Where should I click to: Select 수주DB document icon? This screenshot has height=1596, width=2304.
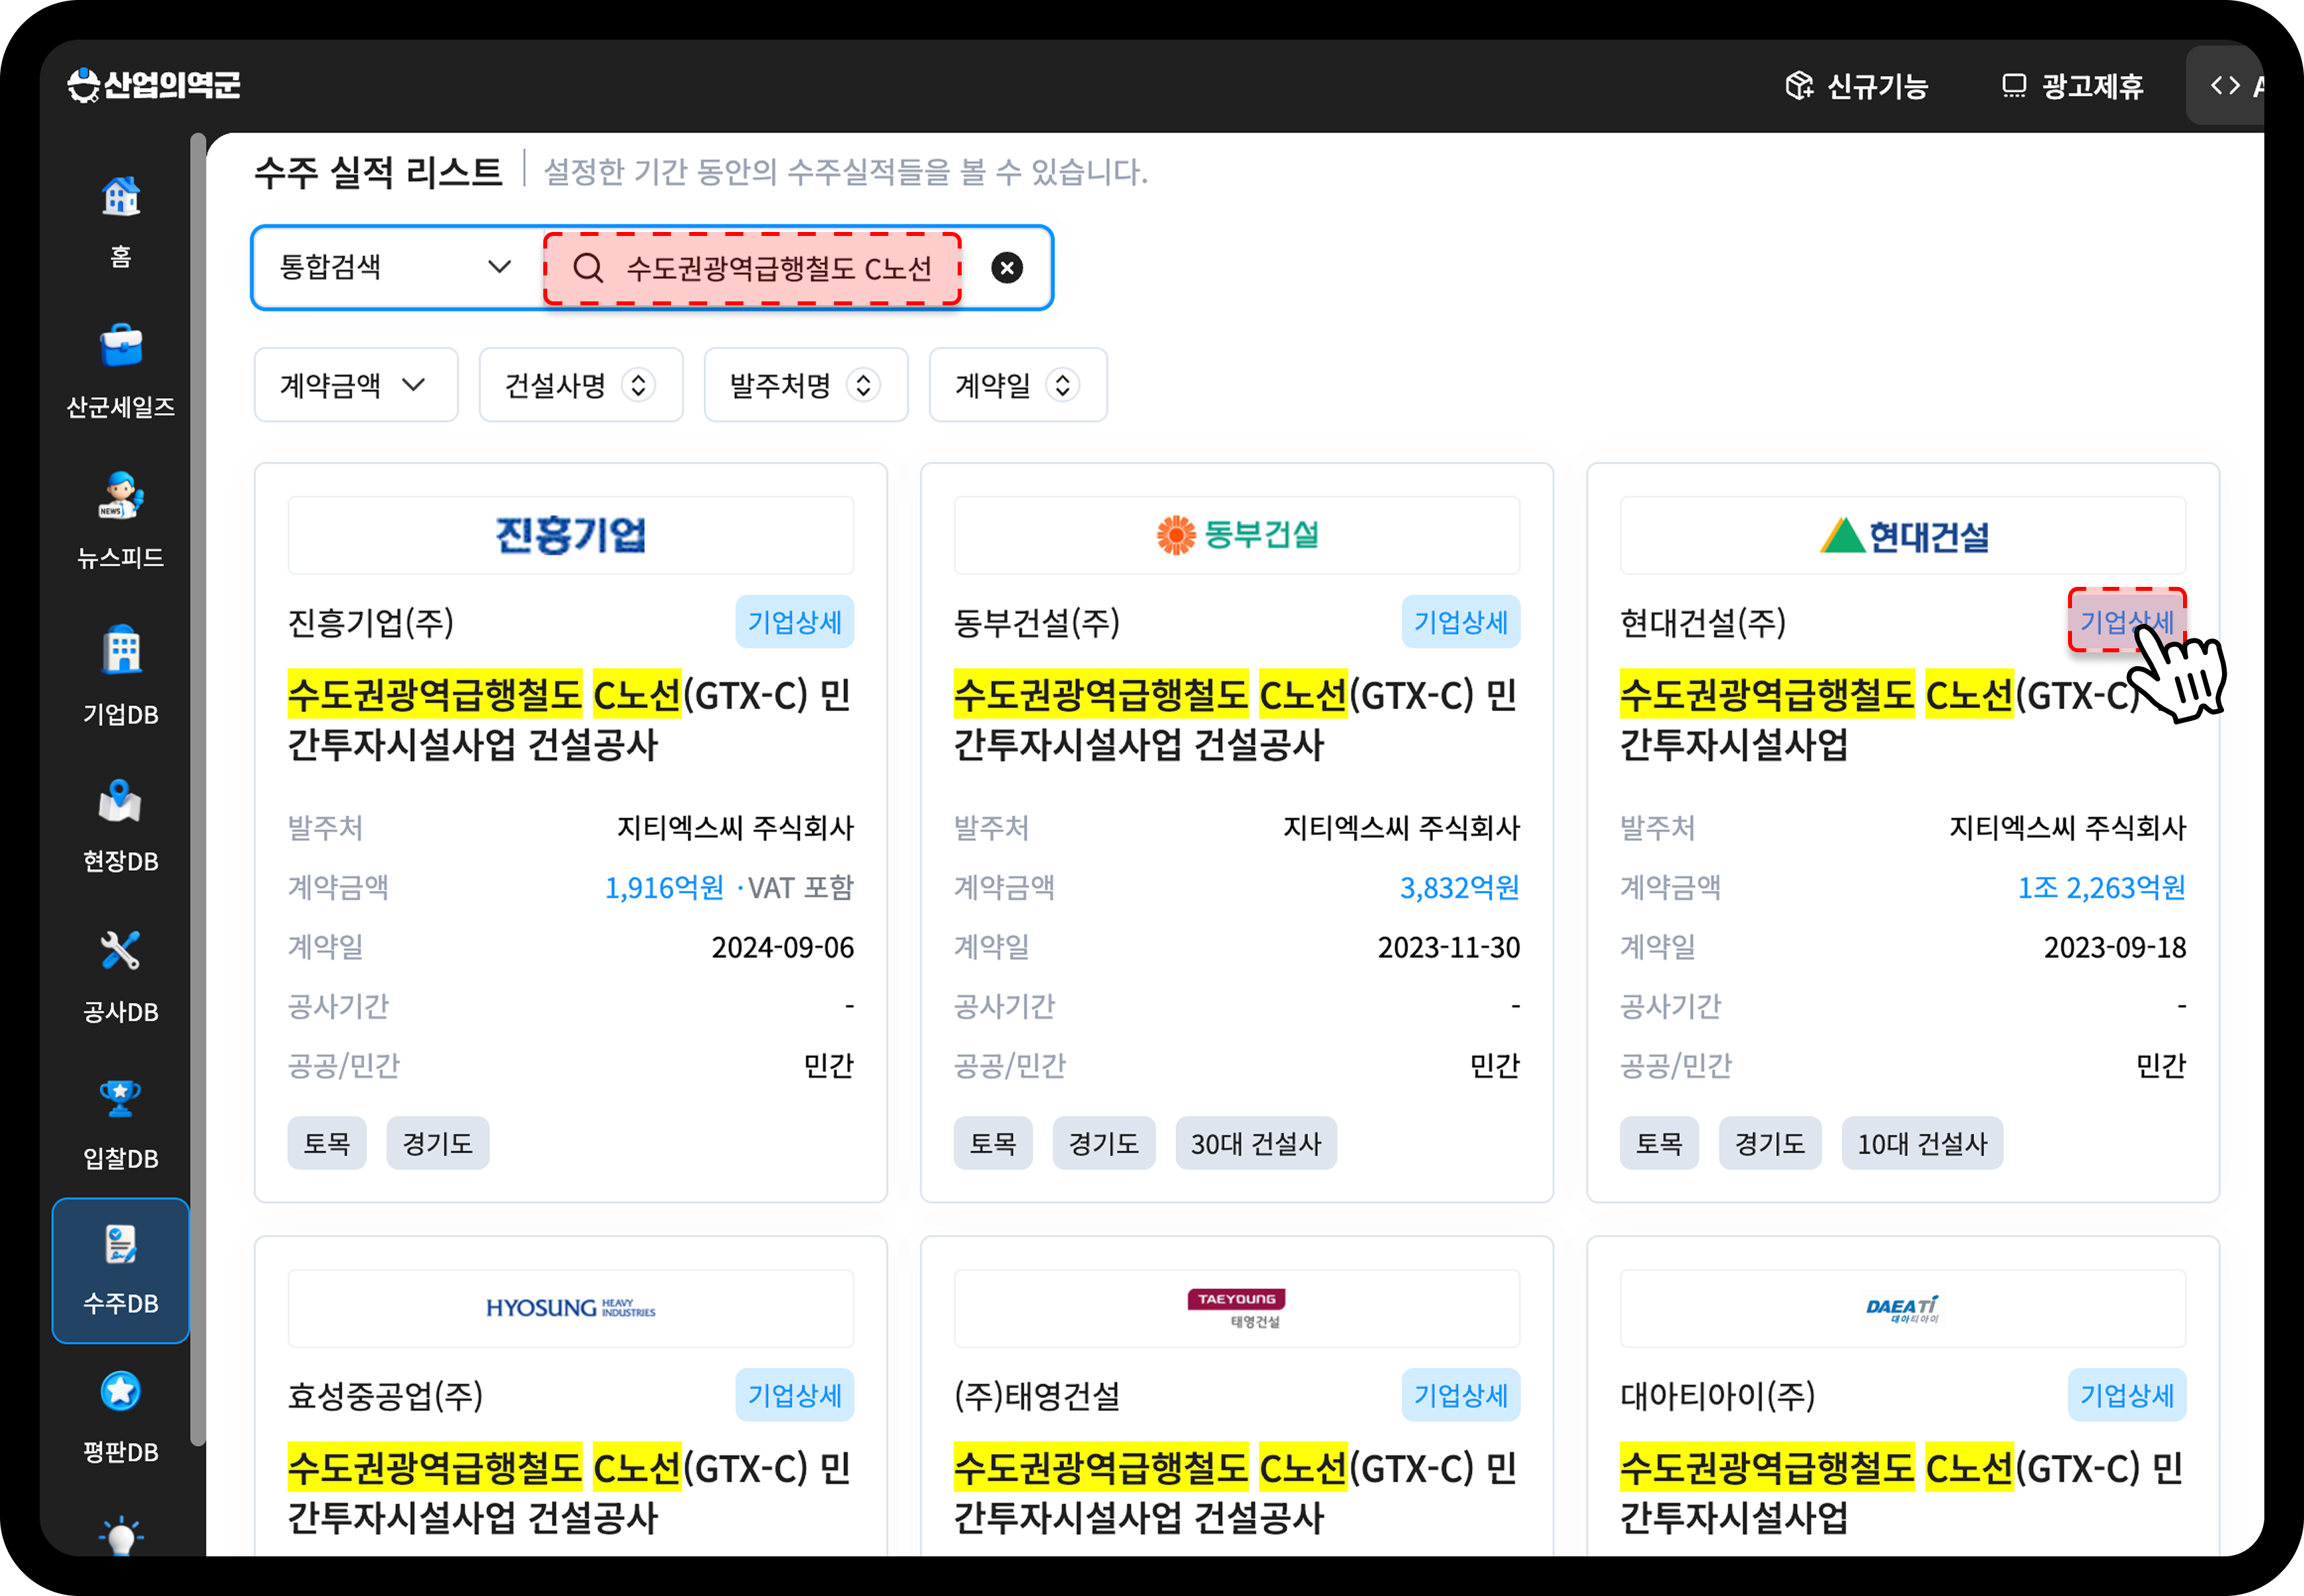coord(121,1245)
